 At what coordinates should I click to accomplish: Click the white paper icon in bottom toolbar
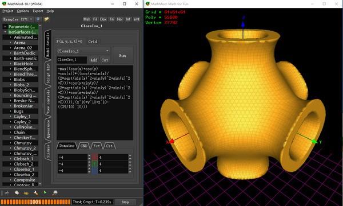[x=17, y=193]
